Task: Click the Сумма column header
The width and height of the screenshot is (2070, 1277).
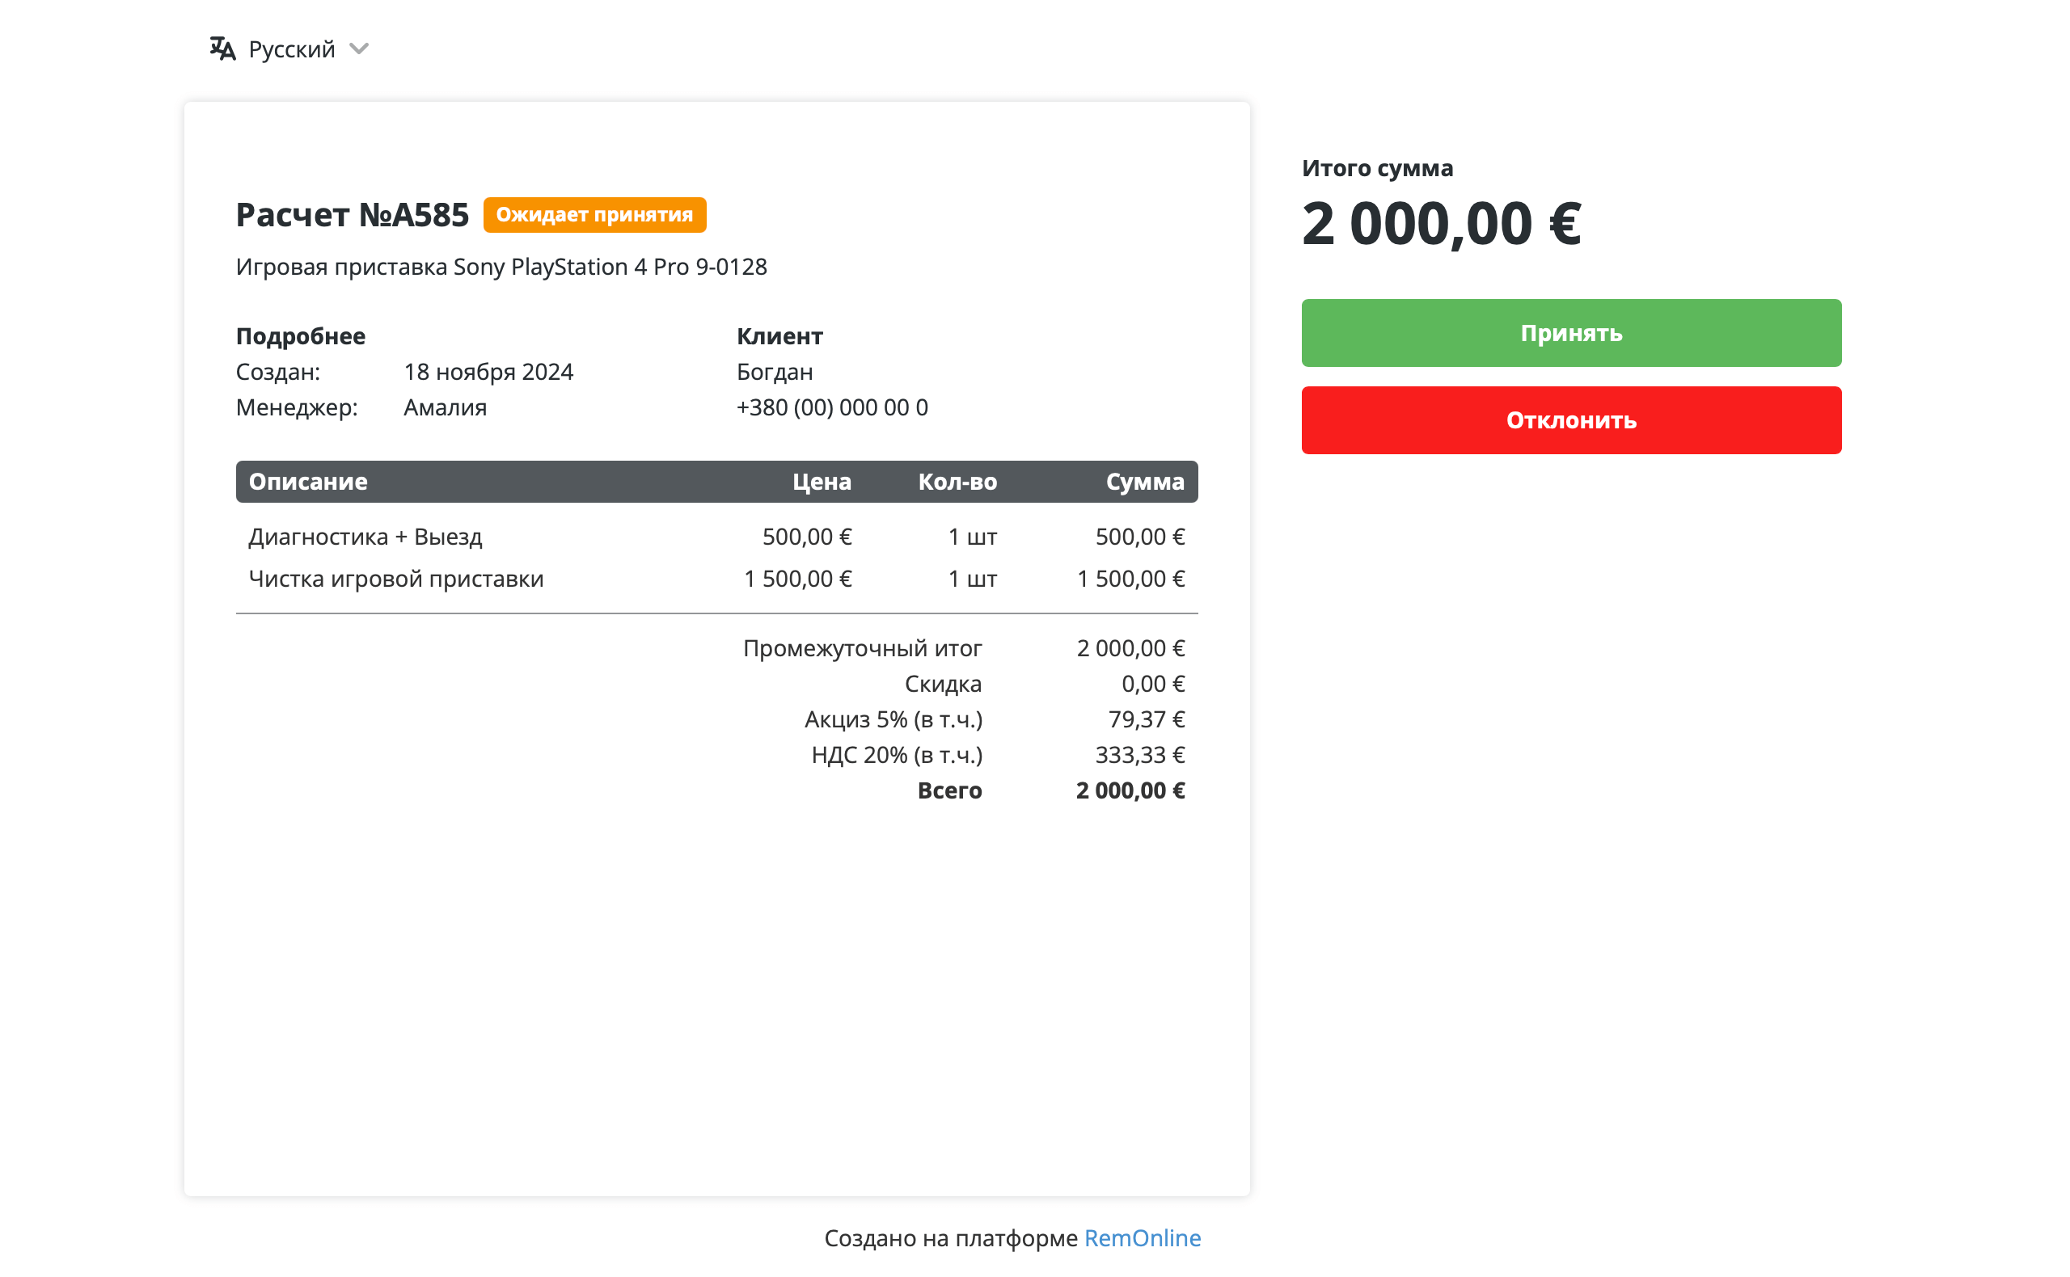Action: pos(1145,482)
